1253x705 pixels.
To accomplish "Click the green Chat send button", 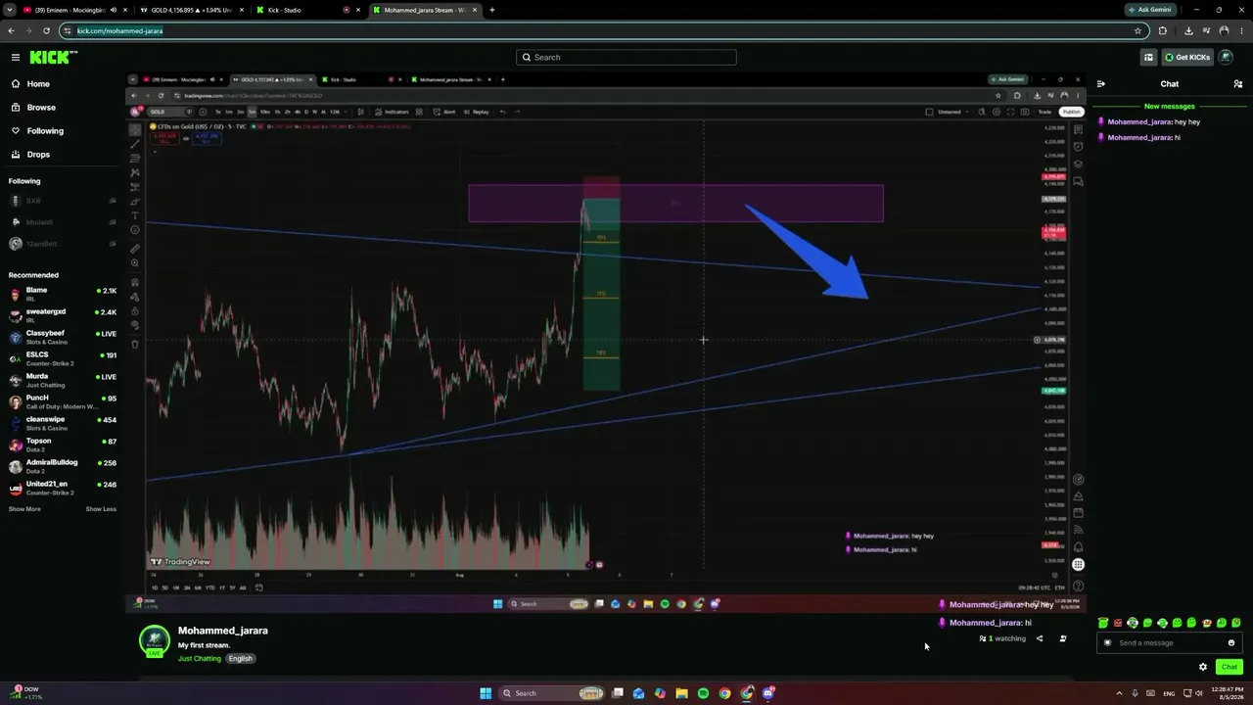I will coord(1230,667).
